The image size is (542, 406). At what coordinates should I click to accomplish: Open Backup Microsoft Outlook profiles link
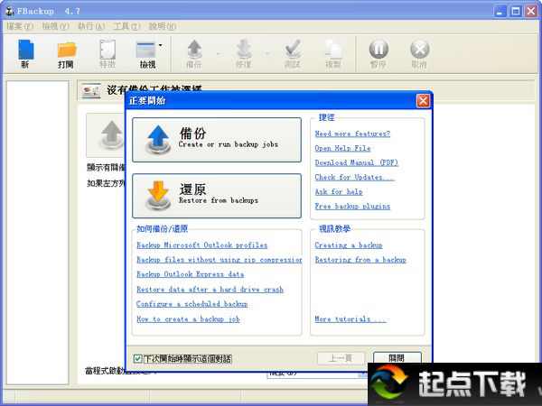click(202, 245)
